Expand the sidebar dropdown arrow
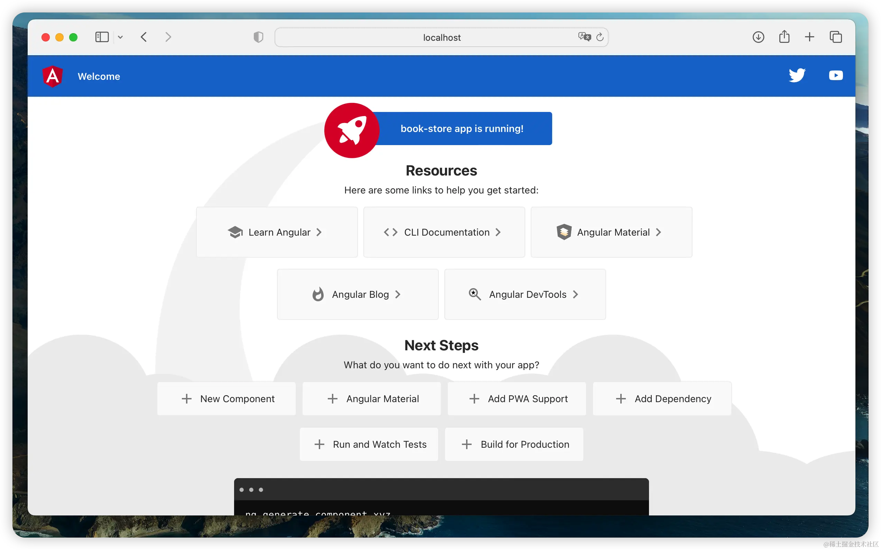Screen dimensions: 881x550 [x=121, y=37]
